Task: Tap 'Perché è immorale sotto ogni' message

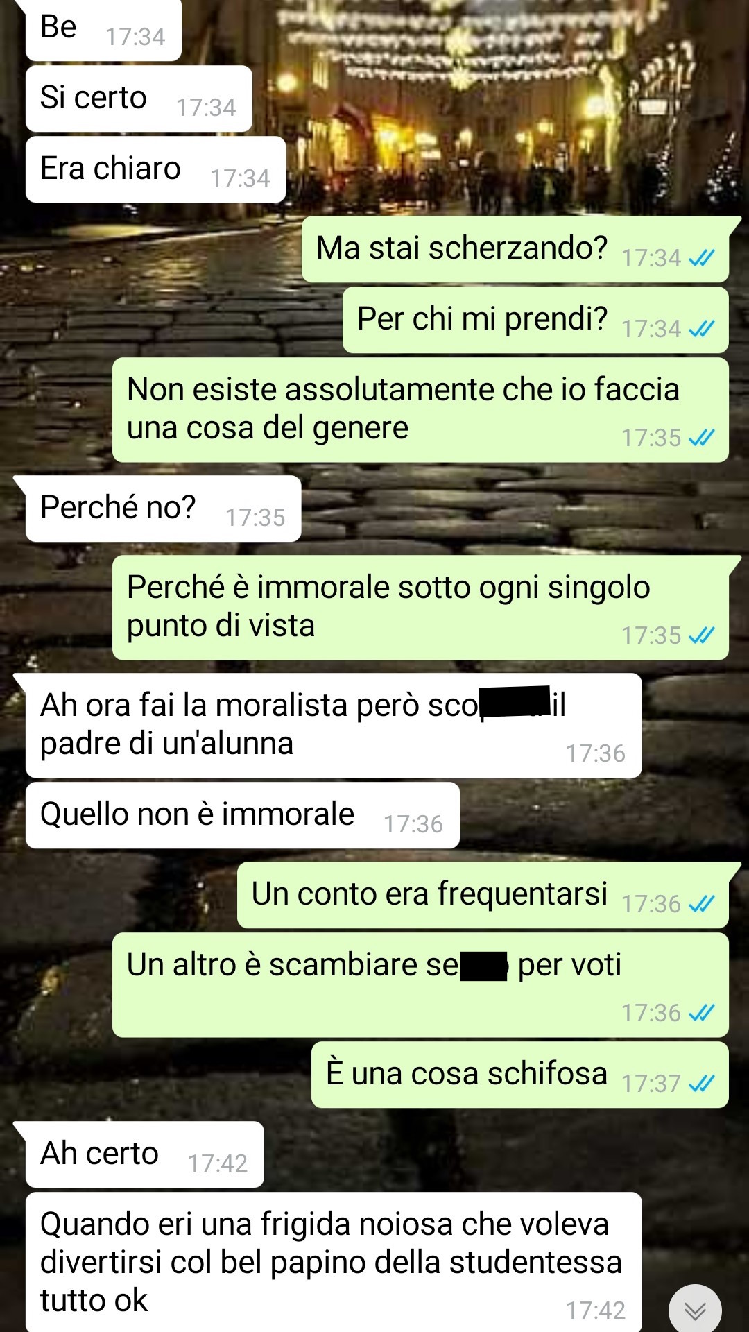Action: [420, 608]
